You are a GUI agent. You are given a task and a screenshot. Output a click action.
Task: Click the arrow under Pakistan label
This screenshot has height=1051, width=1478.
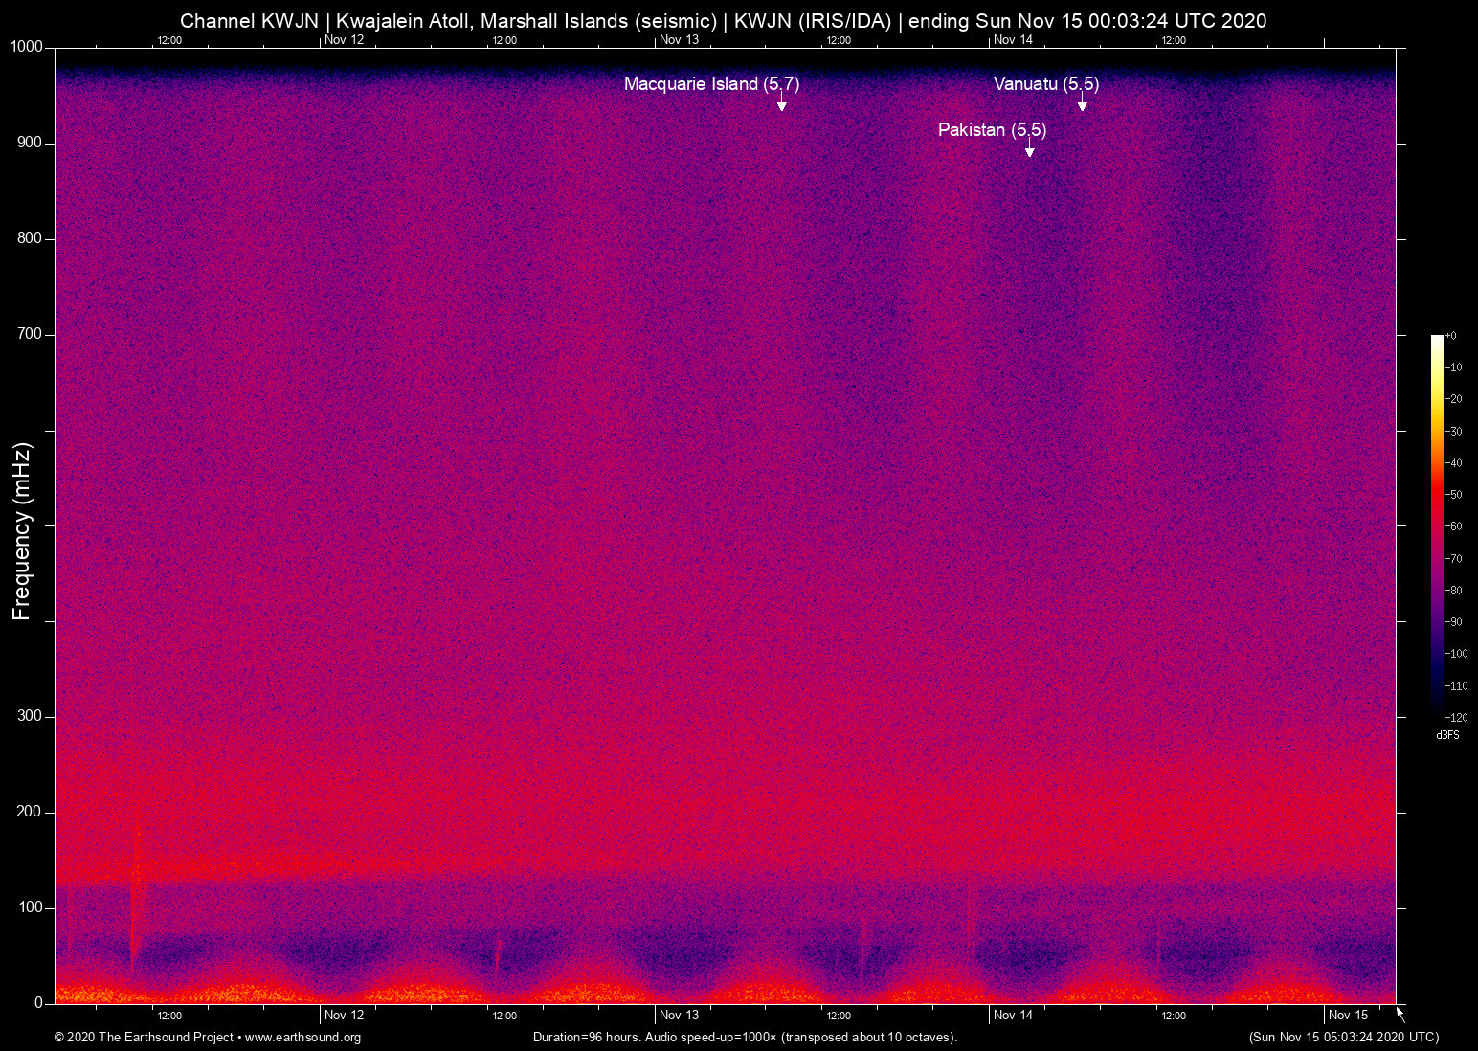pyautogui.click(x=1029, y=147)
